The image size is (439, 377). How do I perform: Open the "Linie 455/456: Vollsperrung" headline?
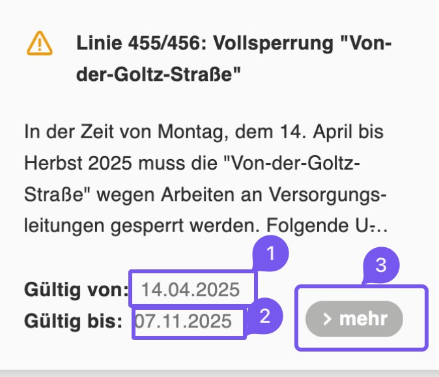point(233,44)
